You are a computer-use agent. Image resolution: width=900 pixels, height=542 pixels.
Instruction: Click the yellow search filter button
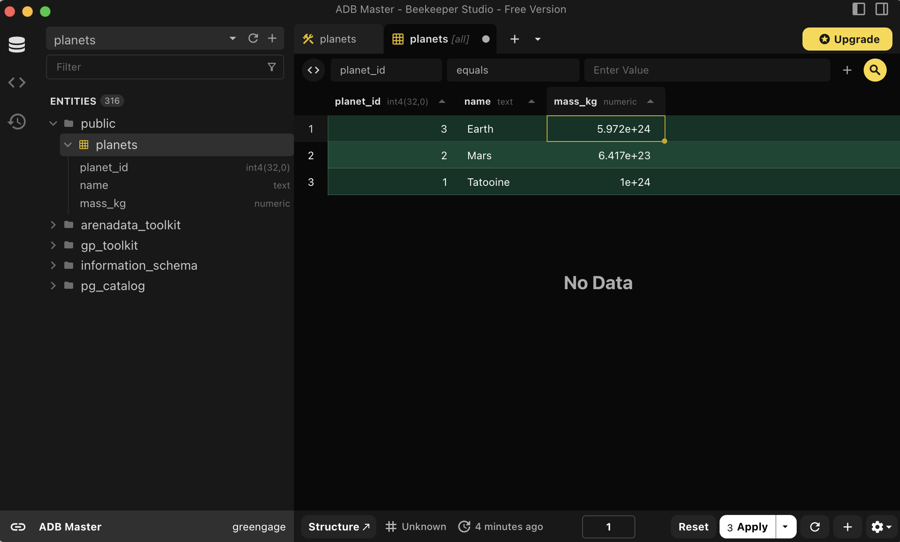click(875, 70)
